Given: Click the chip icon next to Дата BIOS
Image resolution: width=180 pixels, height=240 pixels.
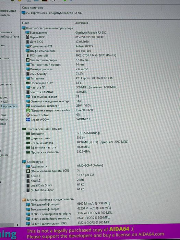Looking at the screenshot, I should pos(27,41).
